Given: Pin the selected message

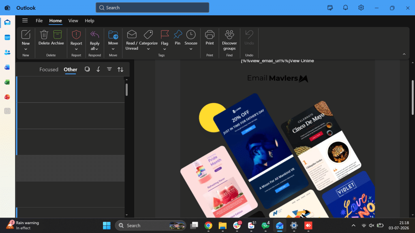Looking at the screenshot, I should pos(178,38).
